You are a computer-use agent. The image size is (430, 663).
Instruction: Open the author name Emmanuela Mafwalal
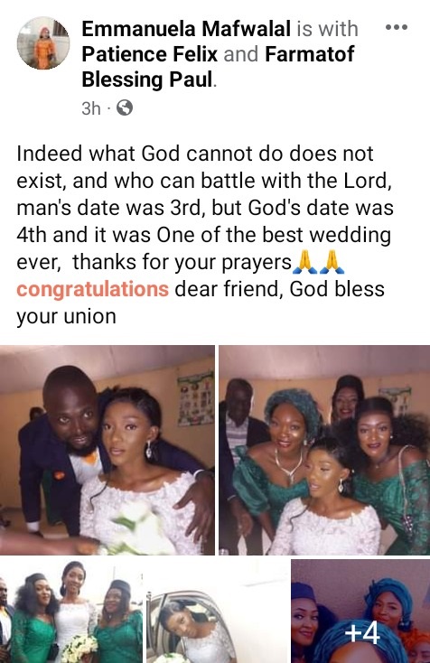[186, 29]
